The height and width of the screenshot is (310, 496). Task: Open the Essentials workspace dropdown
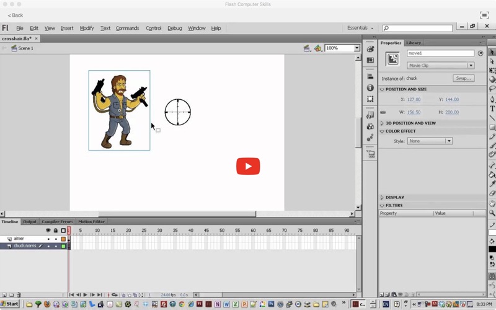(x=360, y=28)
